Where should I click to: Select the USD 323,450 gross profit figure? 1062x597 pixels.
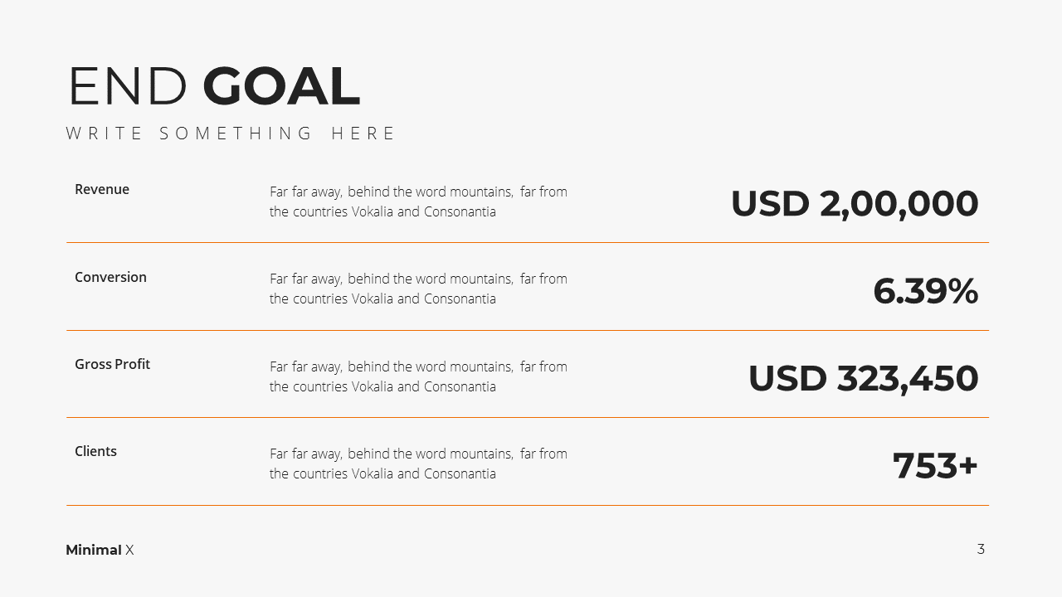864,379
